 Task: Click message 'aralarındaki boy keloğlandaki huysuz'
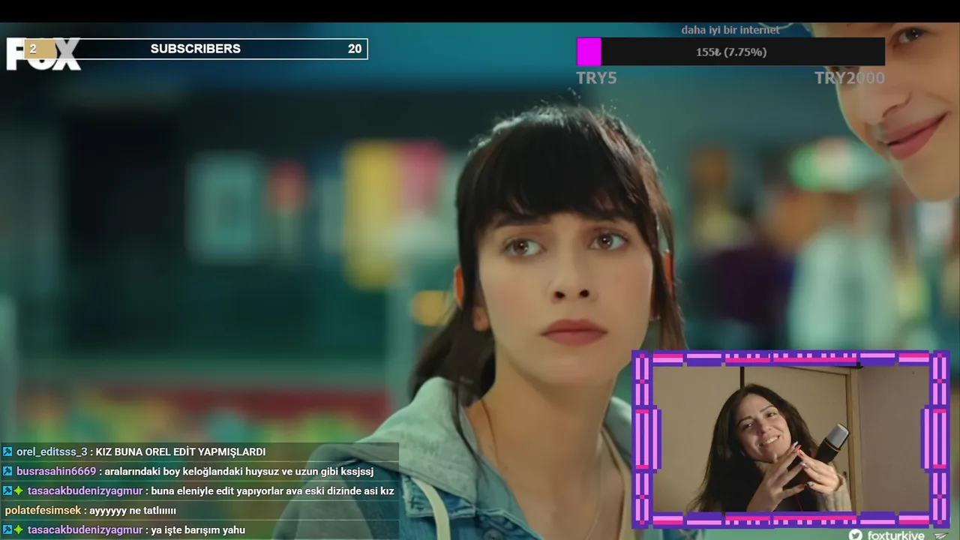239,471
